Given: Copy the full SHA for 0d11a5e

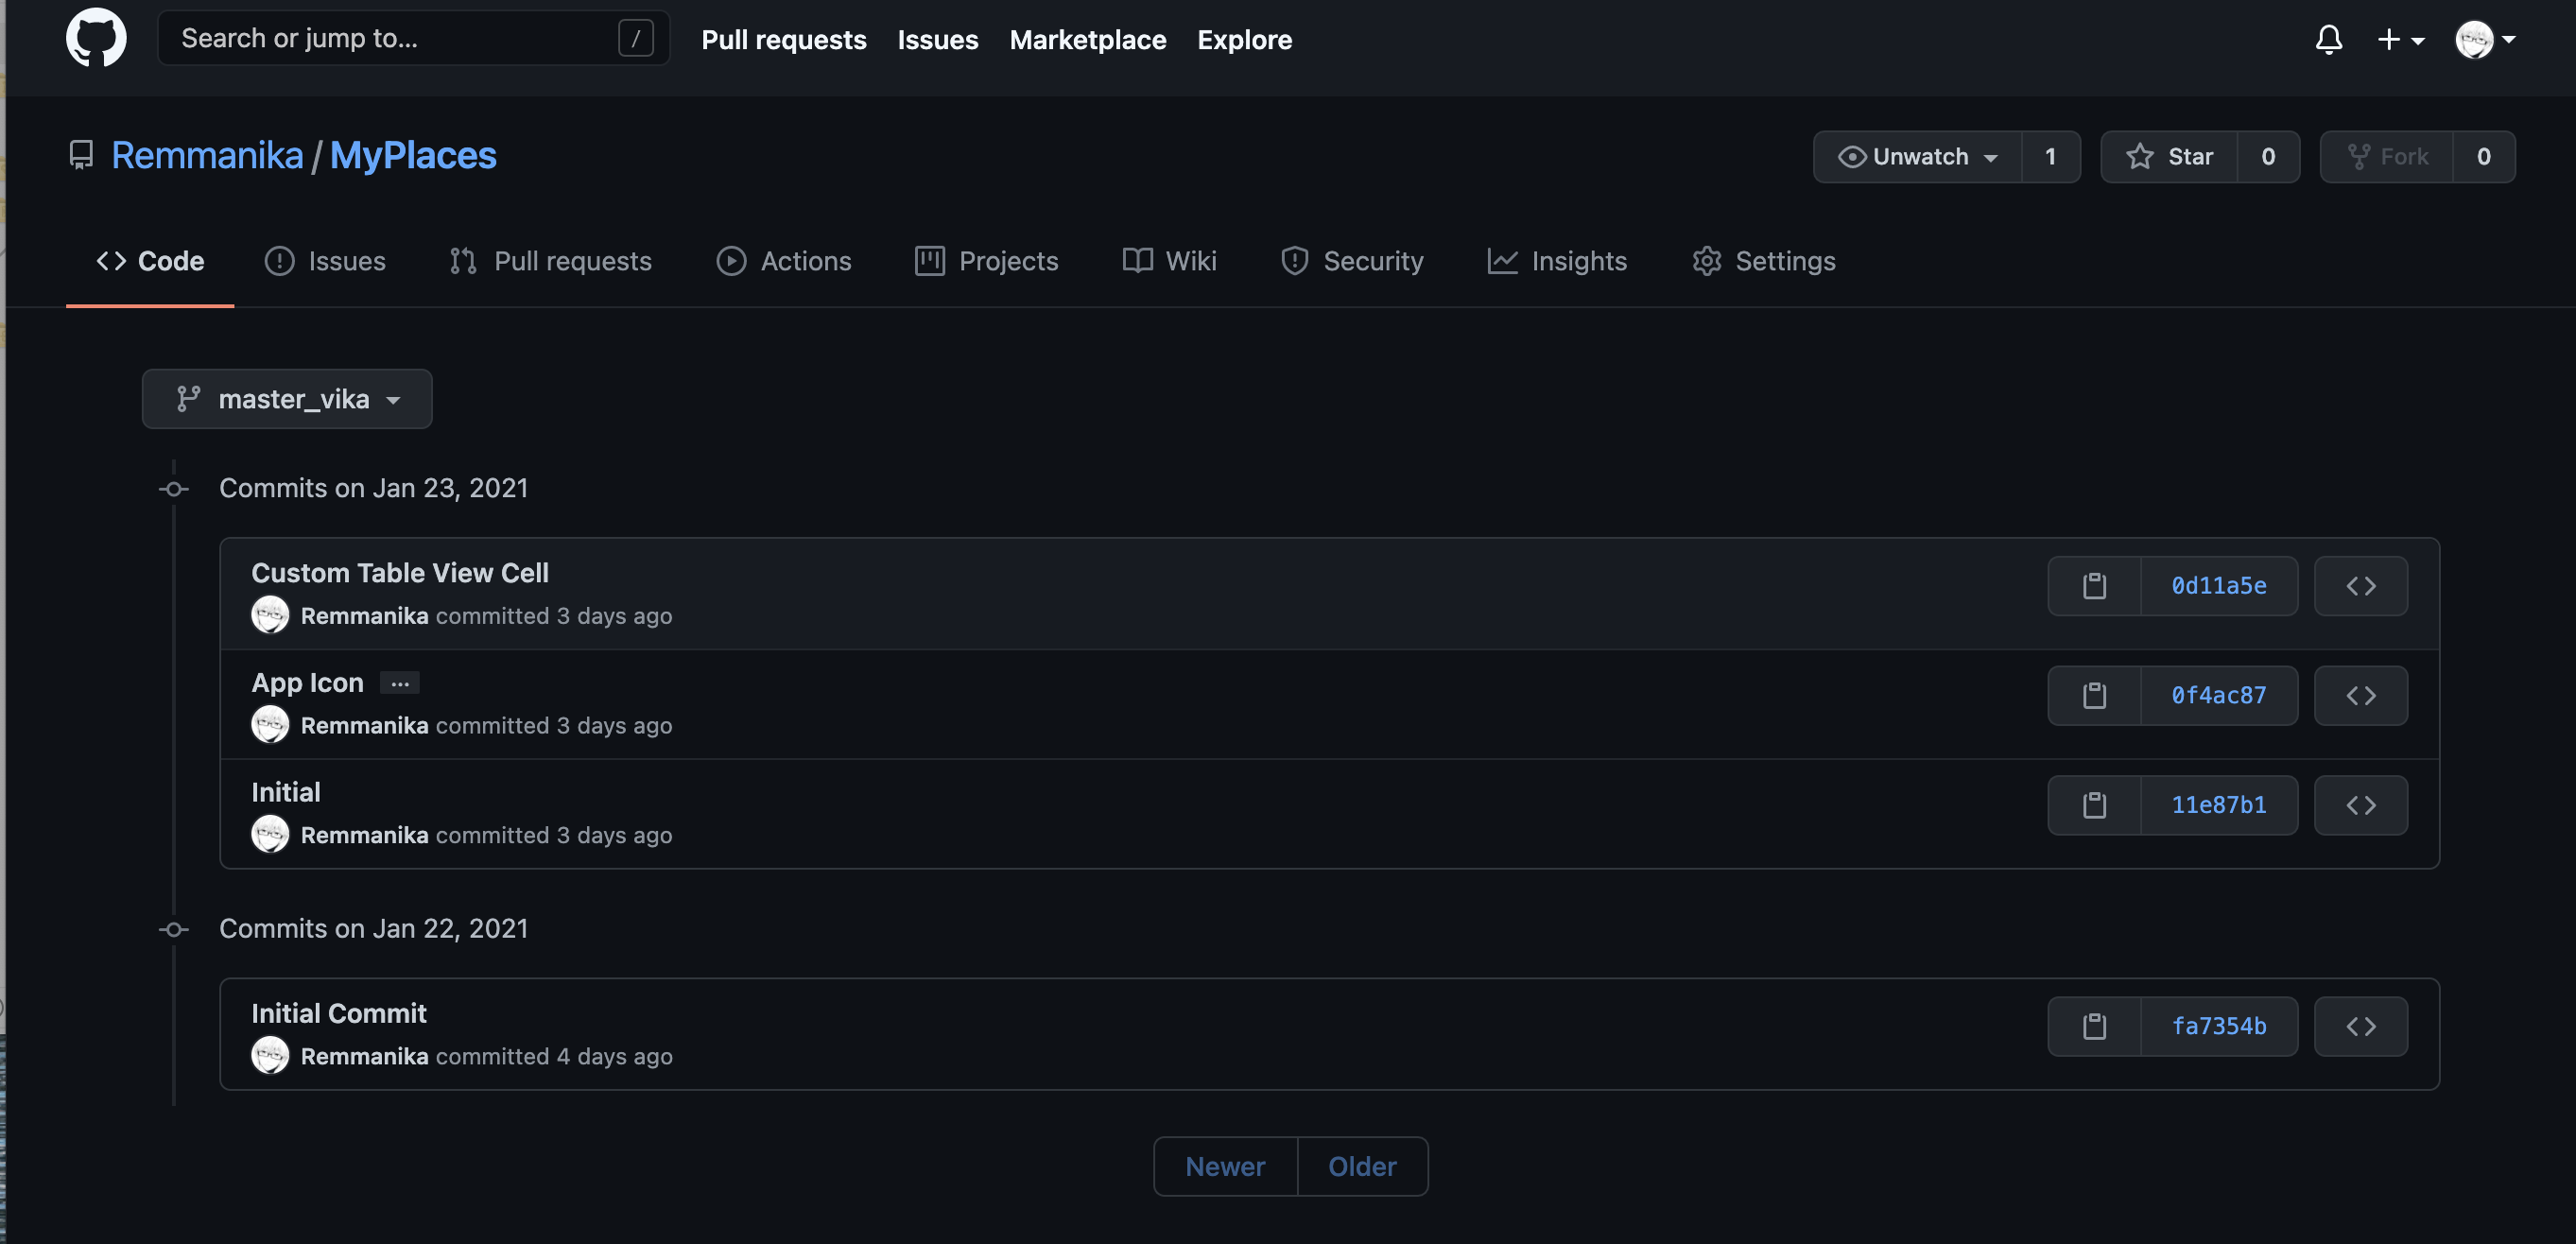Looking at the screenshot, I should 2094,586.
